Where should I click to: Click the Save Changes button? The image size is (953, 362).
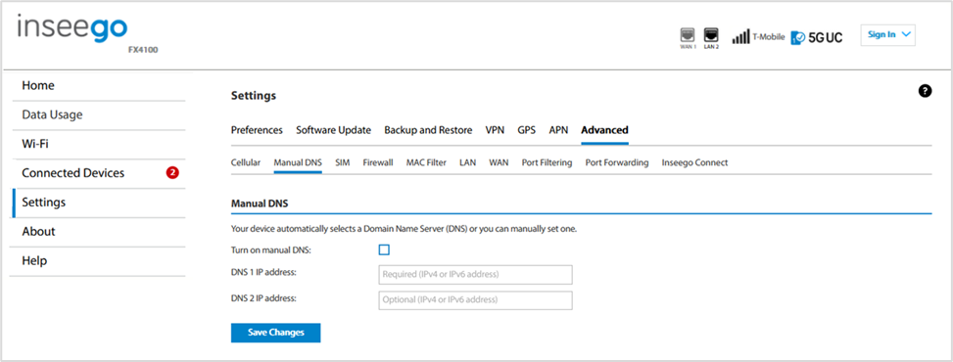[x=276, y=333]
